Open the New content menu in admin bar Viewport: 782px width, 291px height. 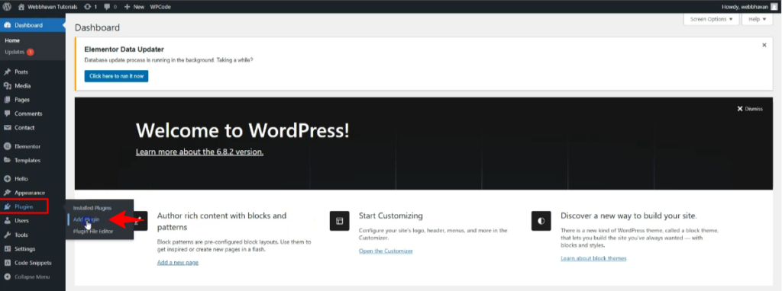[134, 7]
